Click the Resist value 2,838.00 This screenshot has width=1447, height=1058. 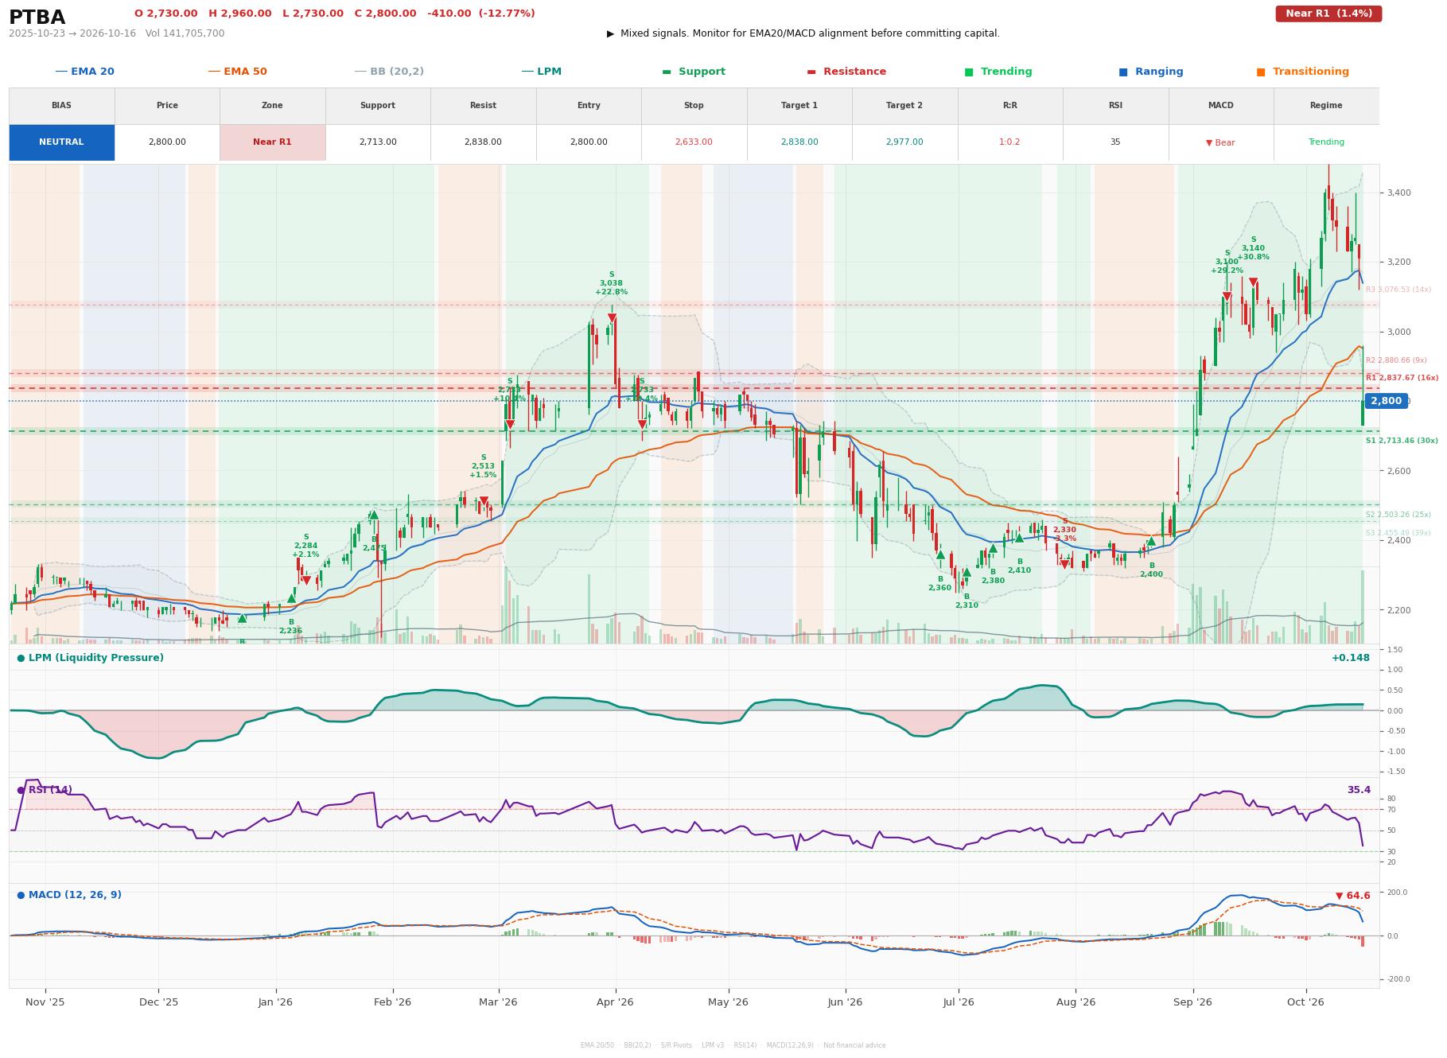483,142
